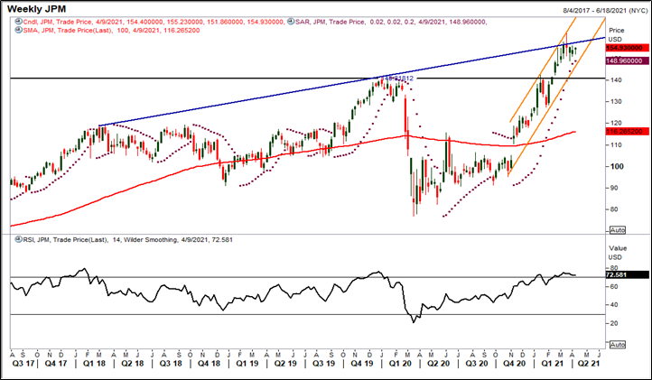The height and width of the screenshot is (380, 652).
Task: Click Auto button in price panel
Action: (618, 230)
